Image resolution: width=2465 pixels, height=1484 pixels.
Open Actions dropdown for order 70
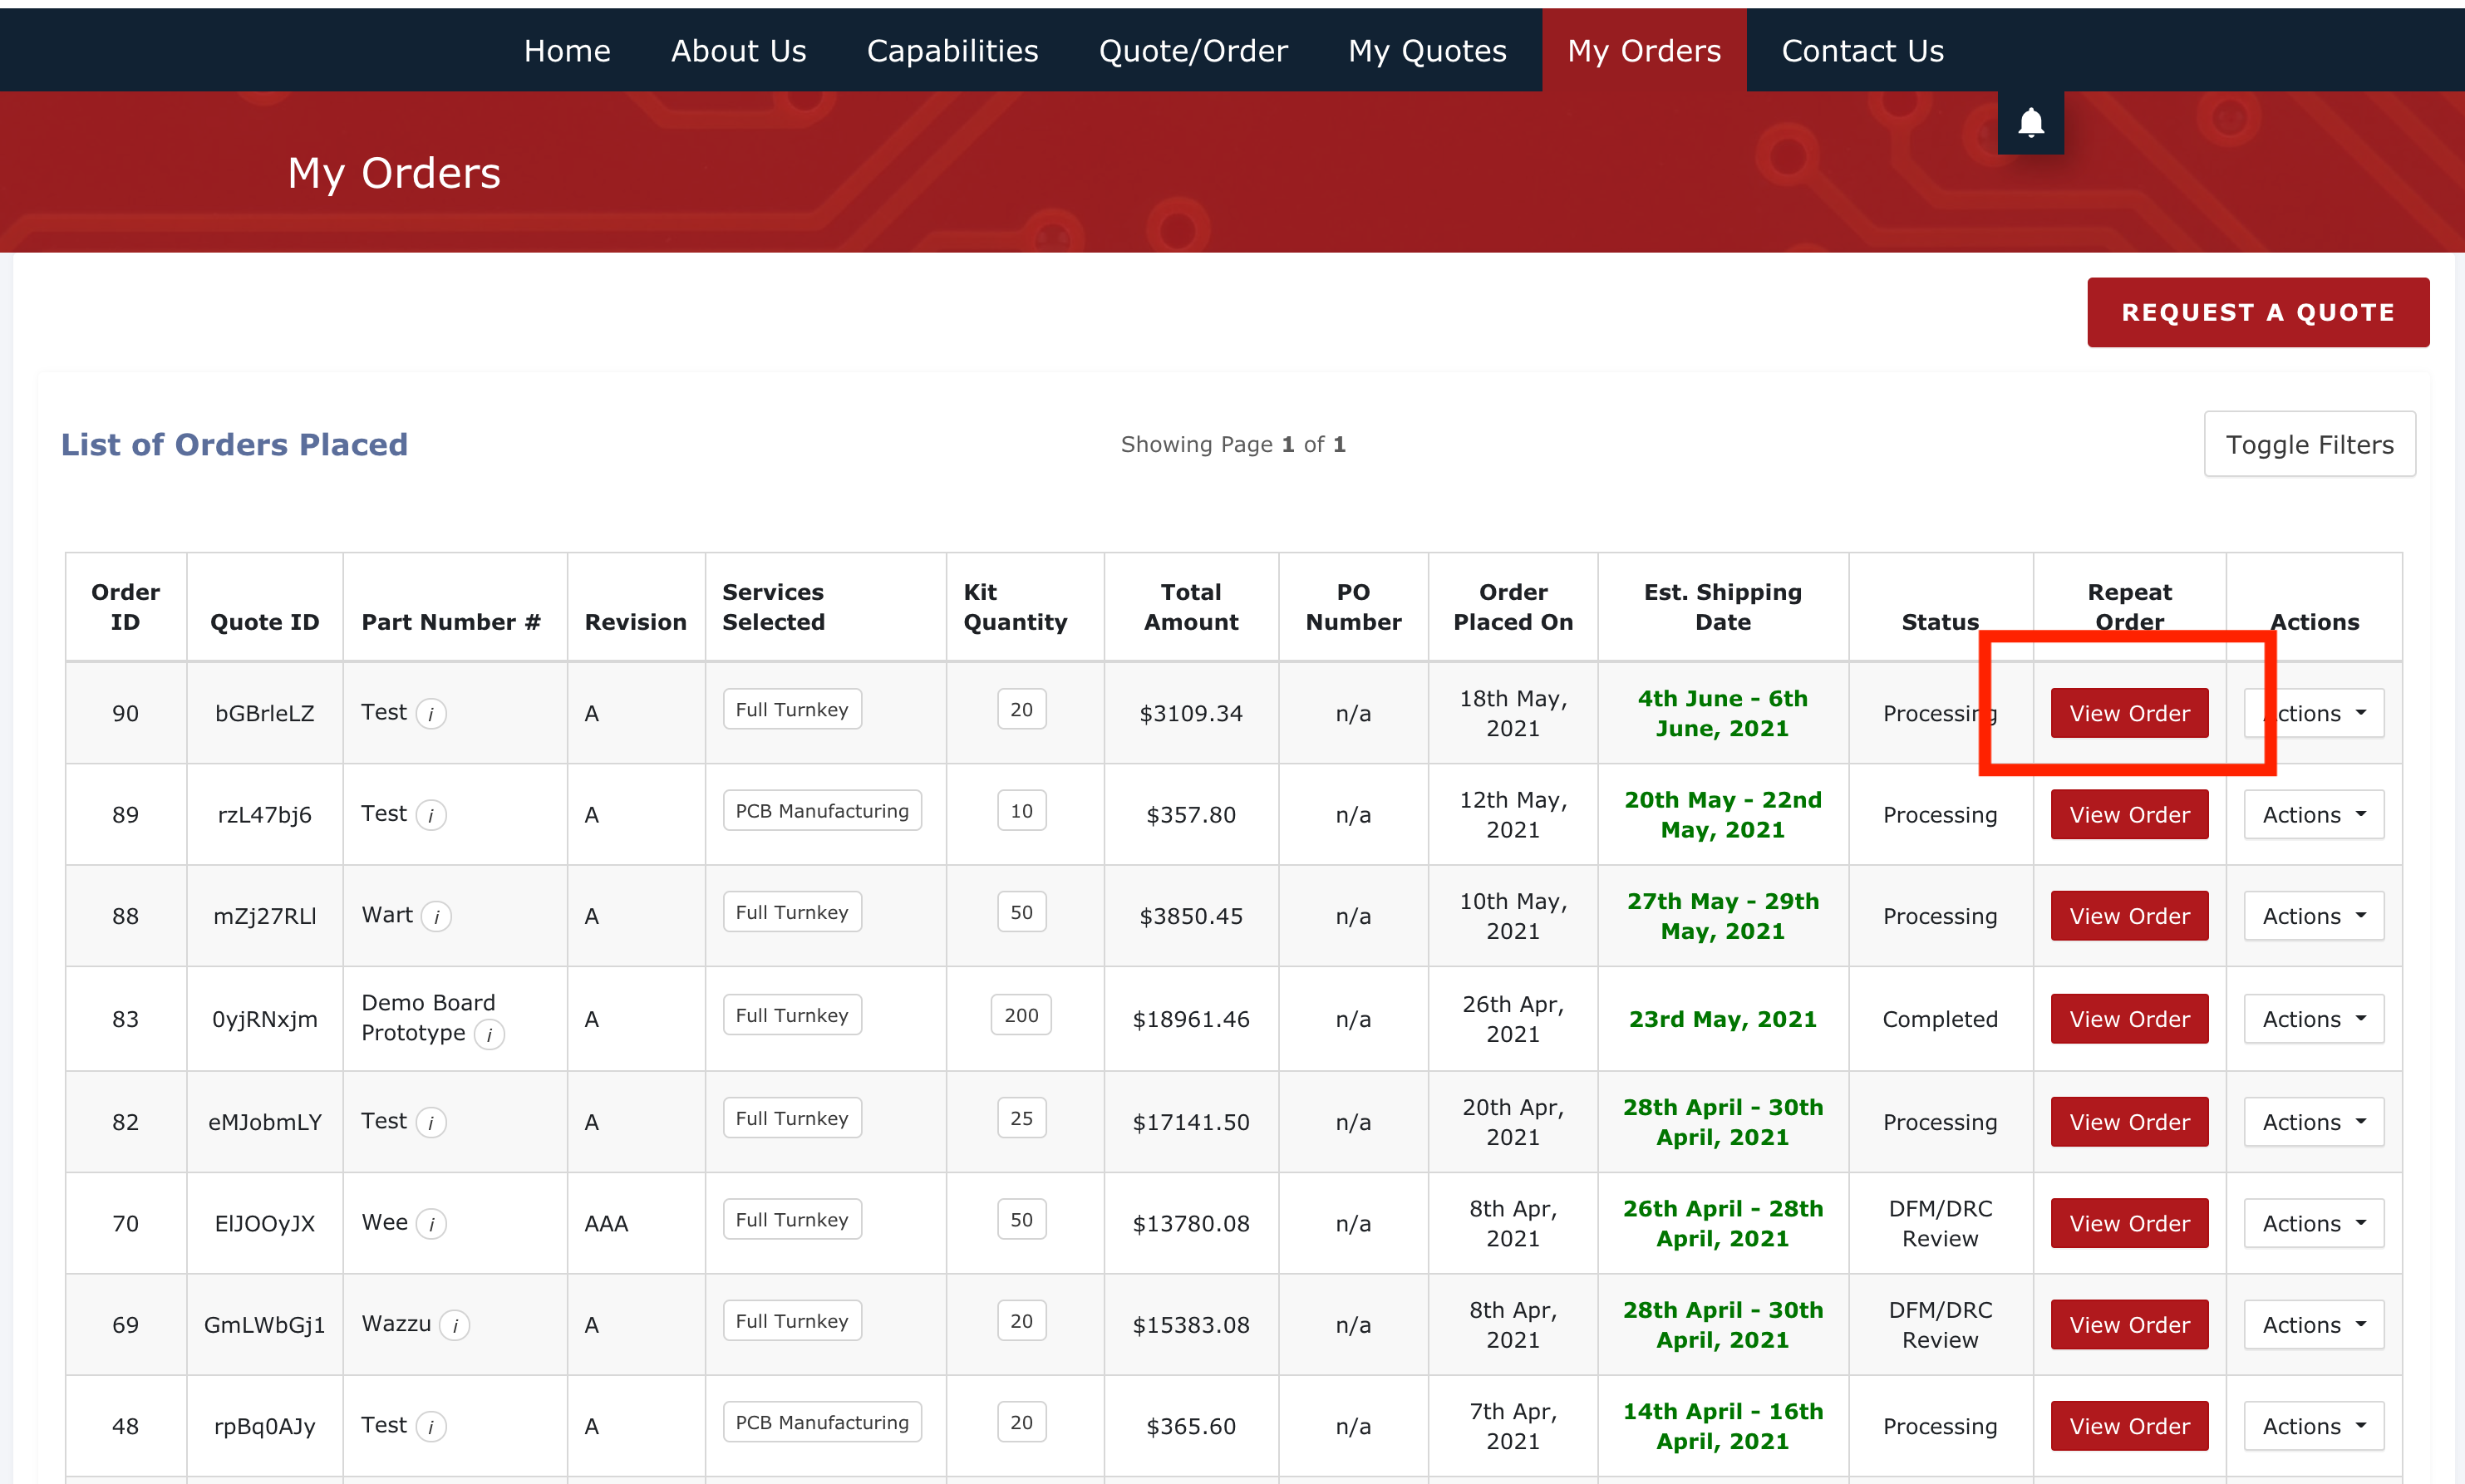(2313, 1223)
